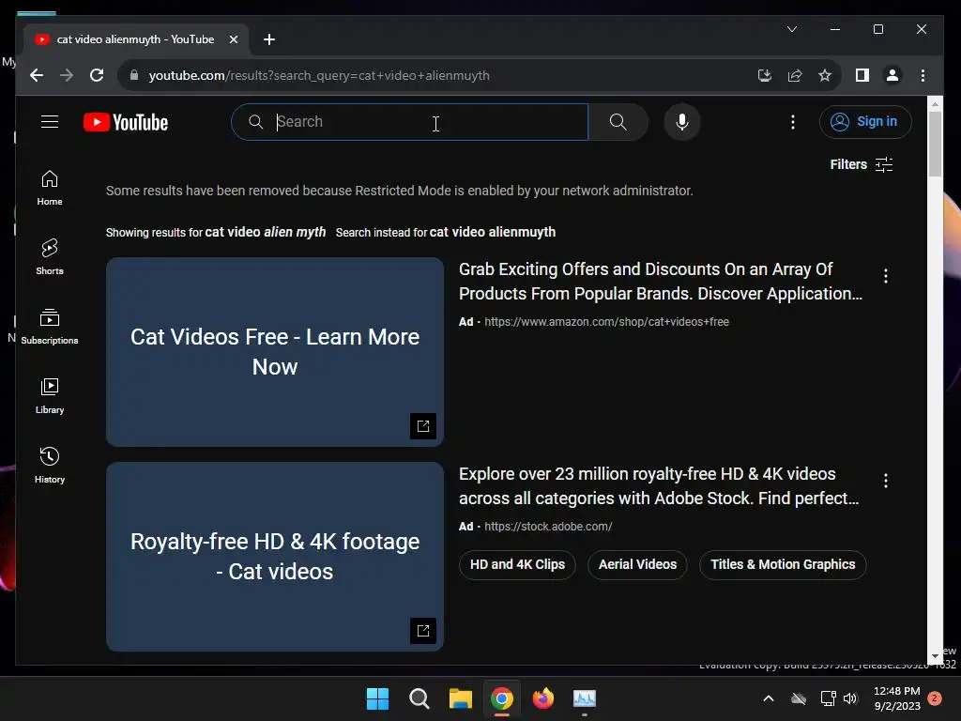Screen dimensions: 961x721
Task: Open the volume icon in the system tray
Action: click(x=850, y=698)
